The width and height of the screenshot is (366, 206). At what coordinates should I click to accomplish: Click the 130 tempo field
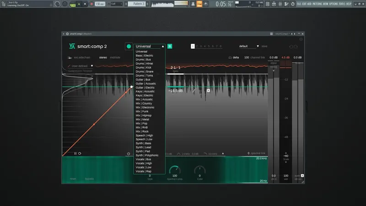[100, 4]
